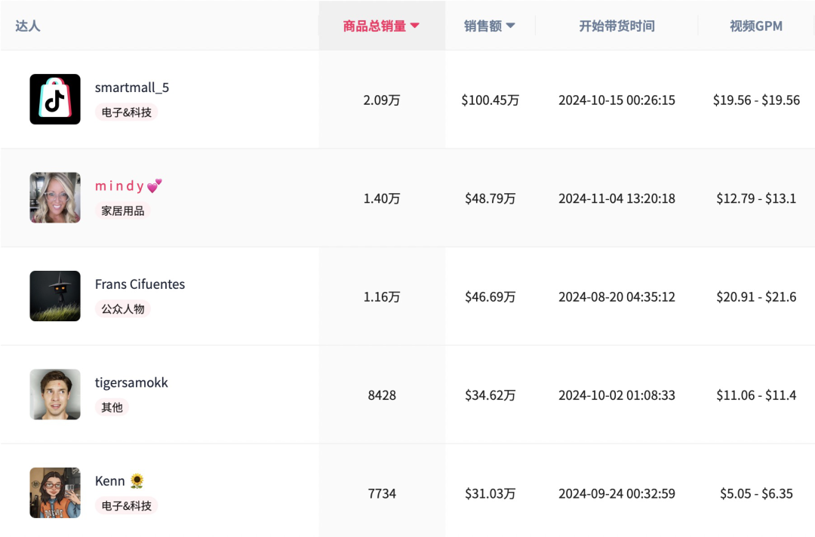The image size is (815, 537).
Task: Open the Kenn creator name
Action: 119,481
